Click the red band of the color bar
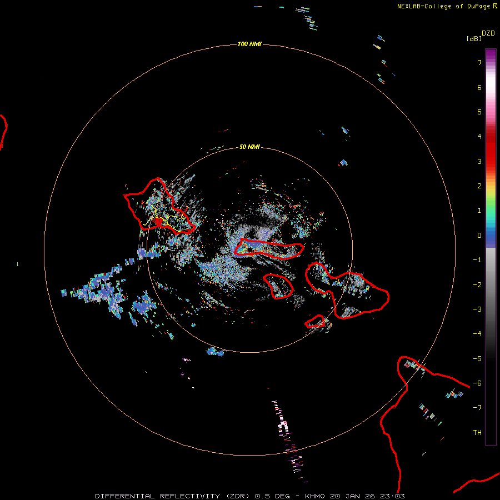Viewport: 500px width, 500px height. pos(491,150)
